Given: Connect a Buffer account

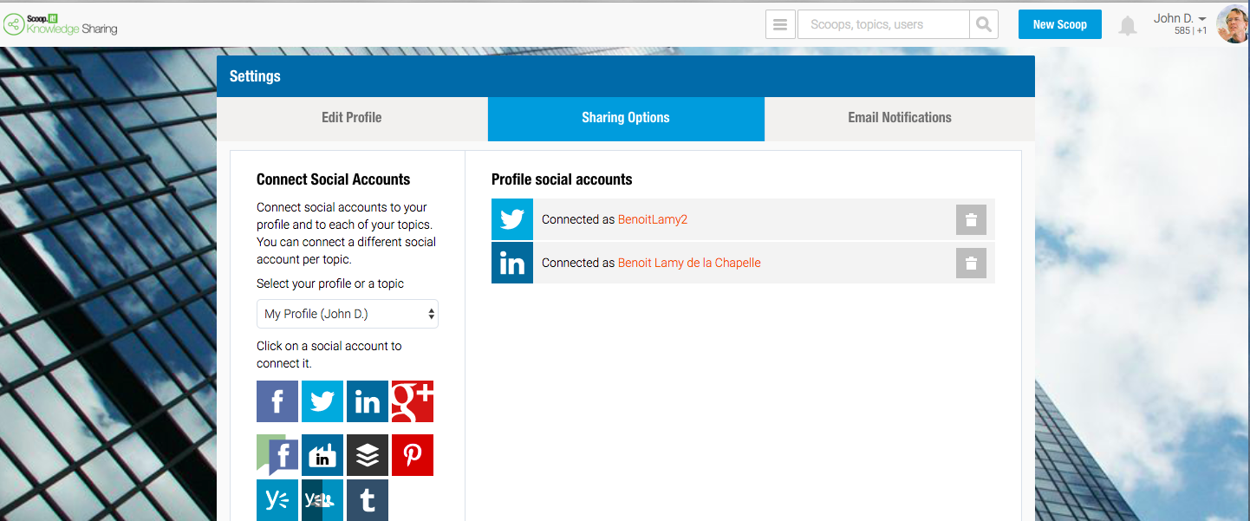Looking at the screenshot, I should [368, 455].
